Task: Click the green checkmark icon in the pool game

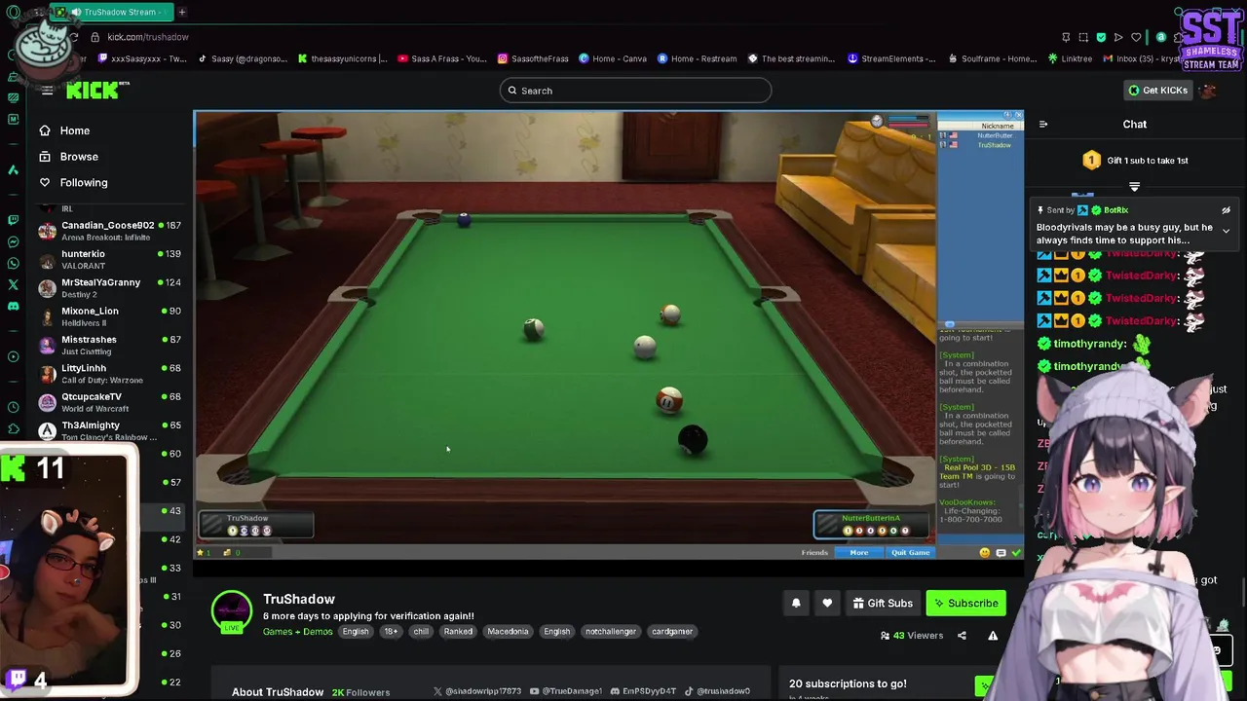Action: pyautogui.click(x=1016, y=553)
